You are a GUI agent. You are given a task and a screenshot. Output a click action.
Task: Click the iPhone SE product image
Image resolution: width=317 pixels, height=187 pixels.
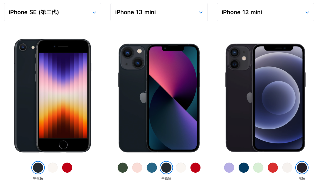point(53,96)
